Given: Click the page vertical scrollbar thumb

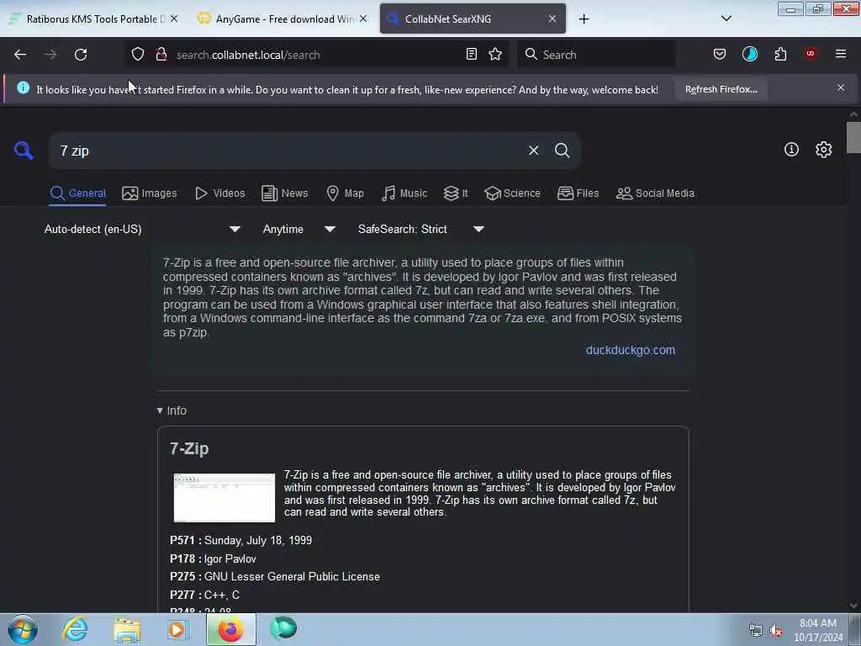Looking at the screenshot, I should (x=853, y=137).
